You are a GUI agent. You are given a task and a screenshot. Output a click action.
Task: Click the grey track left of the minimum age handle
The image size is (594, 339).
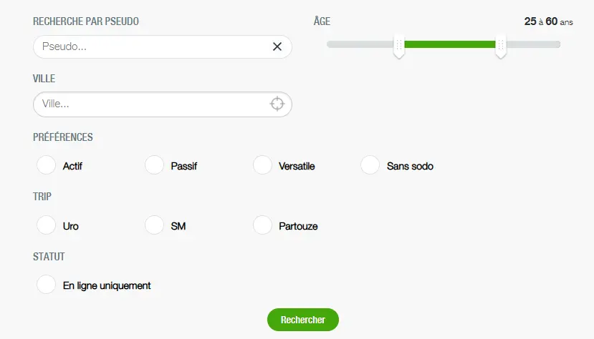(x=360, y=44)
